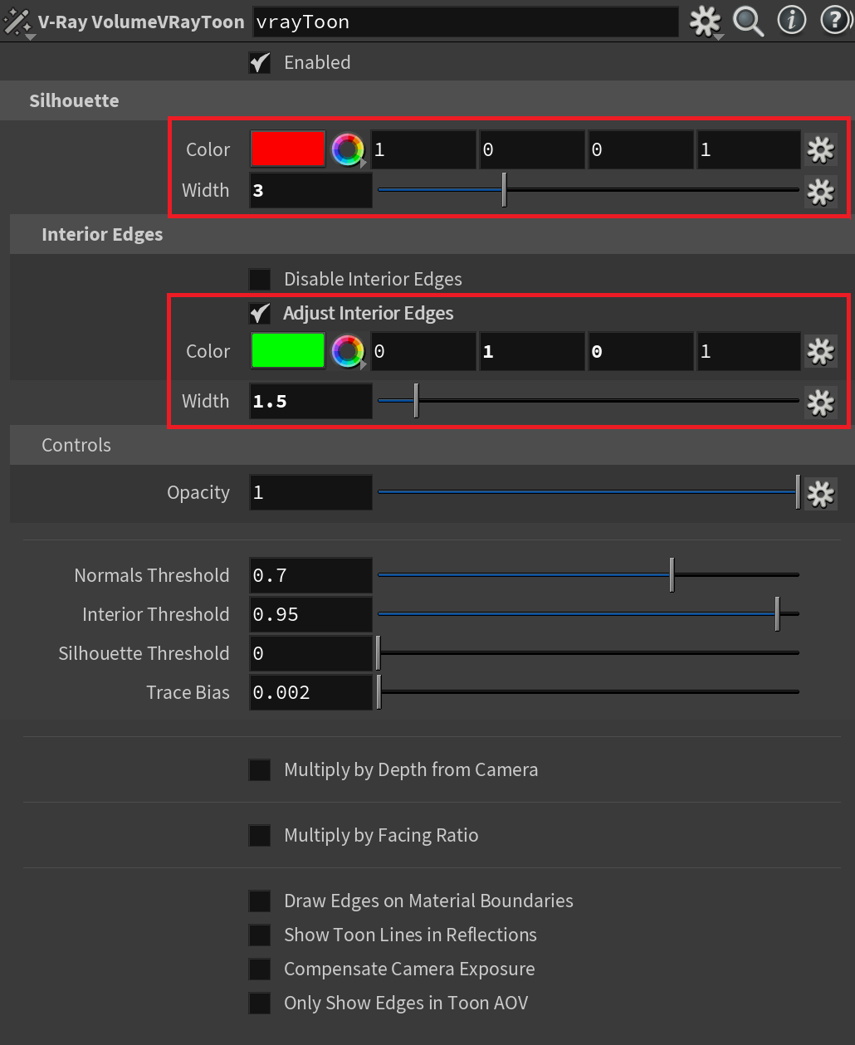Open the parameter gear menu in the header
Viewport: 855px width, 1045px height.
pos(706,22)
